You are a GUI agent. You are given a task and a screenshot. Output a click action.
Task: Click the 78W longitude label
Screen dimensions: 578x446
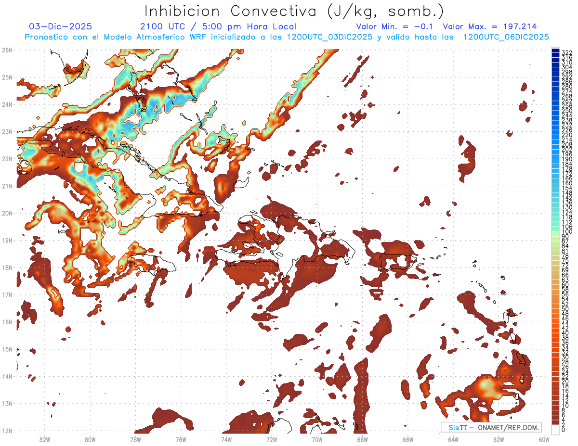(x=135, y=439)
